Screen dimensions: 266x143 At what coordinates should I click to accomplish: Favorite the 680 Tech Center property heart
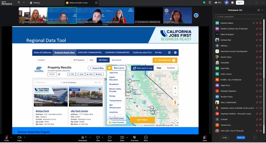click(x=100, y=89)
